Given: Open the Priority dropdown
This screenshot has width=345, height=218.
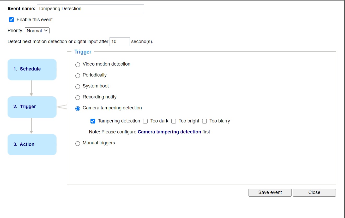Looking at the screenshot, I should click(x=37, y=31).
